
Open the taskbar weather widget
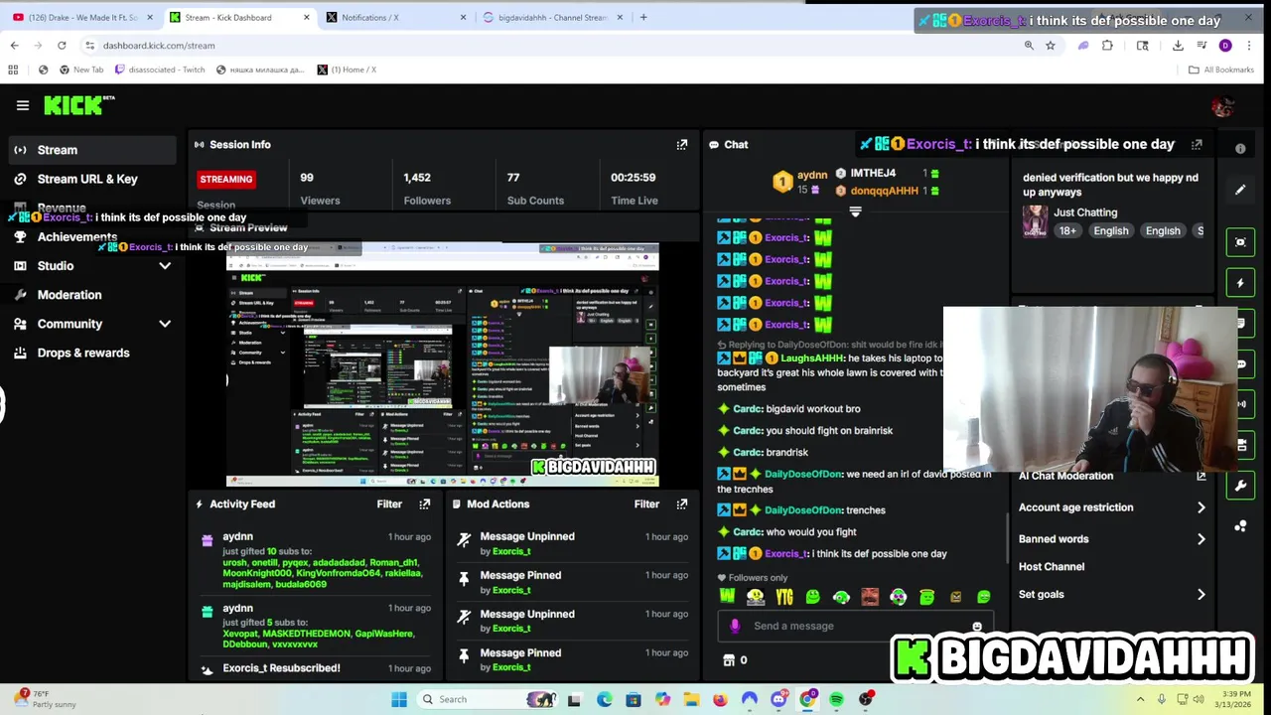[44, 699]
